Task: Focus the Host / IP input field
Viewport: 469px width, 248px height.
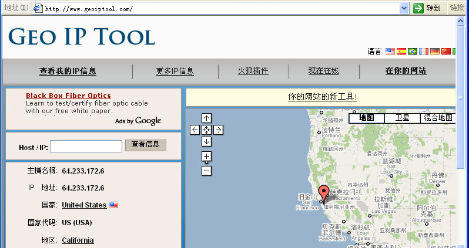Action: [x=86, y=146]
